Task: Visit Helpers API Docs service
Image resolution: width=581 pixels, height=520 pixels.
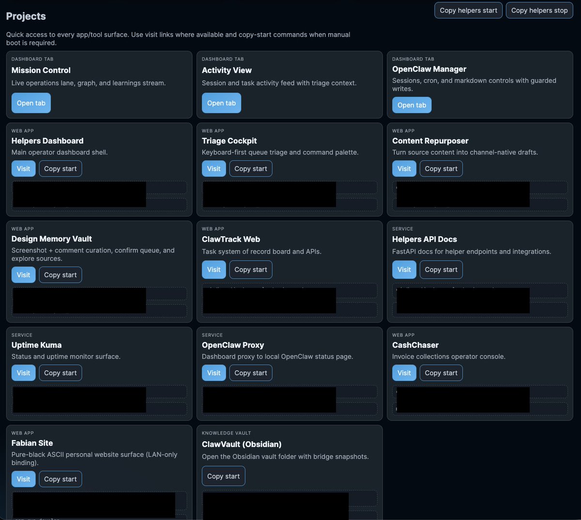Action: click(404, 269)
